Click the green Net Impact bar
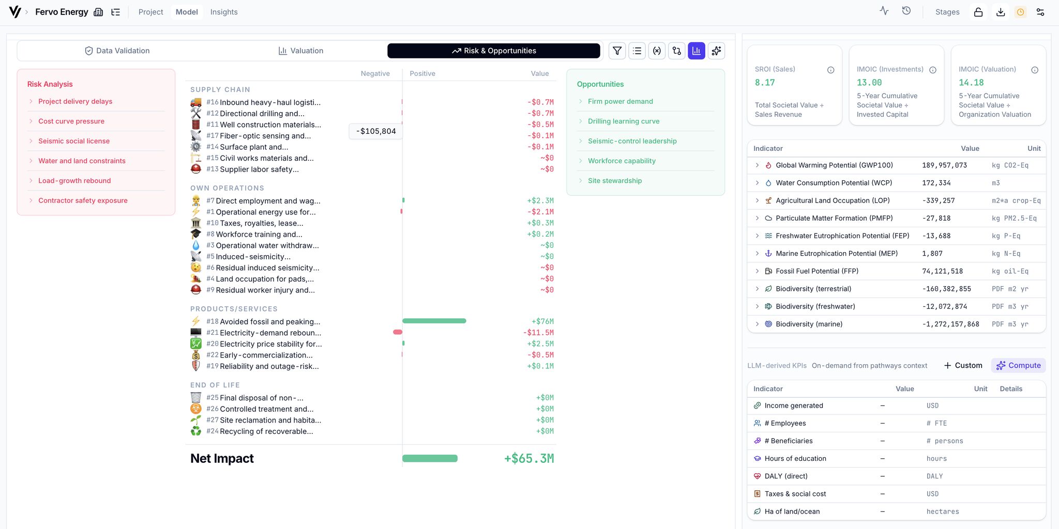 click(430, 458)
